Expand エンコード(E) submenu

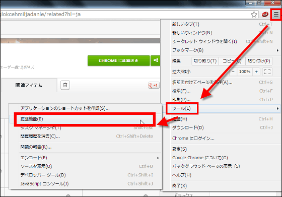(x=85, y=158)
